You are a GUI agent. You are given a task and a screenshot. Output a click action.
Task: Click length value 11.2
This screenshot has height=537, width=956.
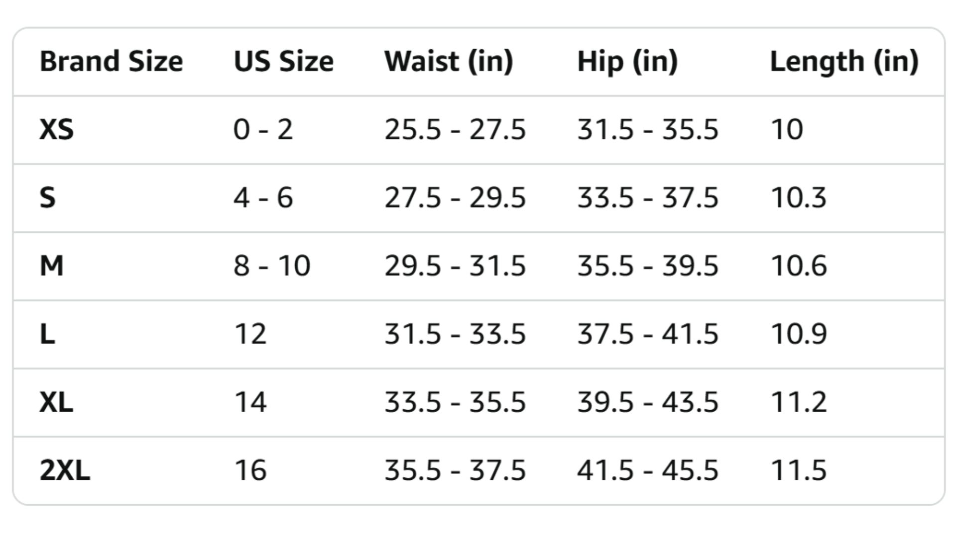[x=799, y=402]
